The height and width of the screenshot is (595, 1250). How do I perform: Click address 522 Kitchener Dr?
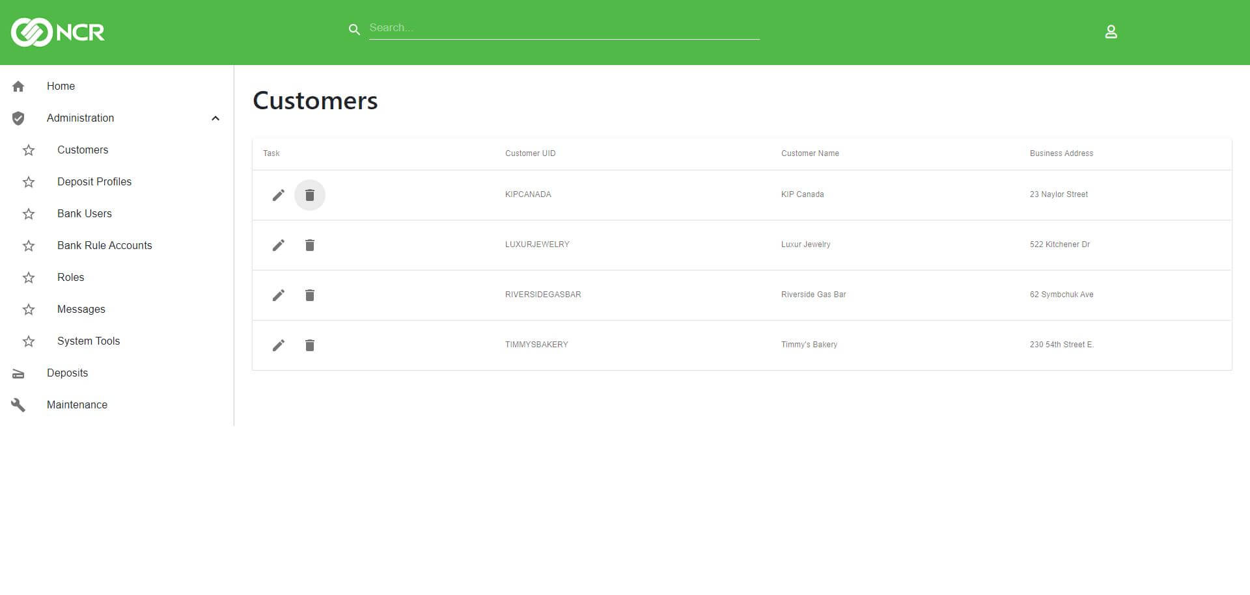(x=1060, y=245)
